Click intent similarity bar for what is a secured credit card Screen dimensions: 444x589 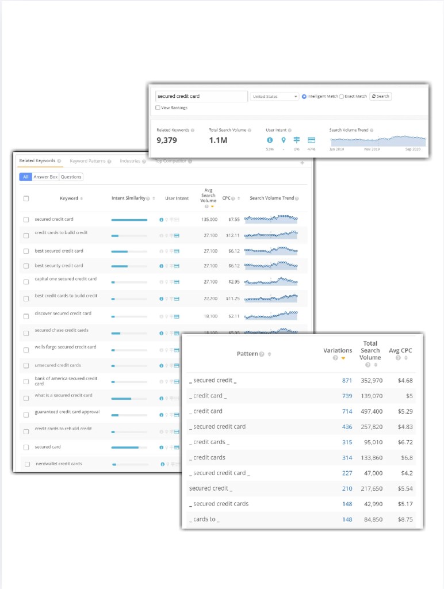pos(129,399)
